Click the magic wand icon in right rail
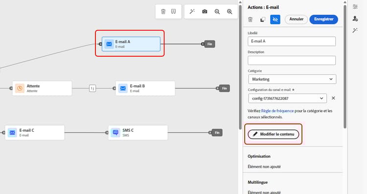Screen dimensions: 367x194 pos(355,30)
